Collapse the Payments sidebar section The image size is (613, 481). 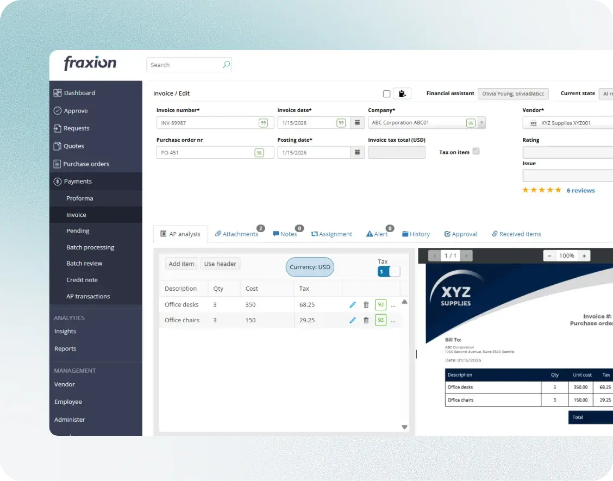tap(96, 182)
